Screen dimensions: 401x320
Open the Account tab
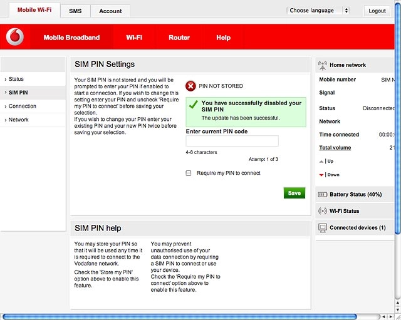pos(110,11)
